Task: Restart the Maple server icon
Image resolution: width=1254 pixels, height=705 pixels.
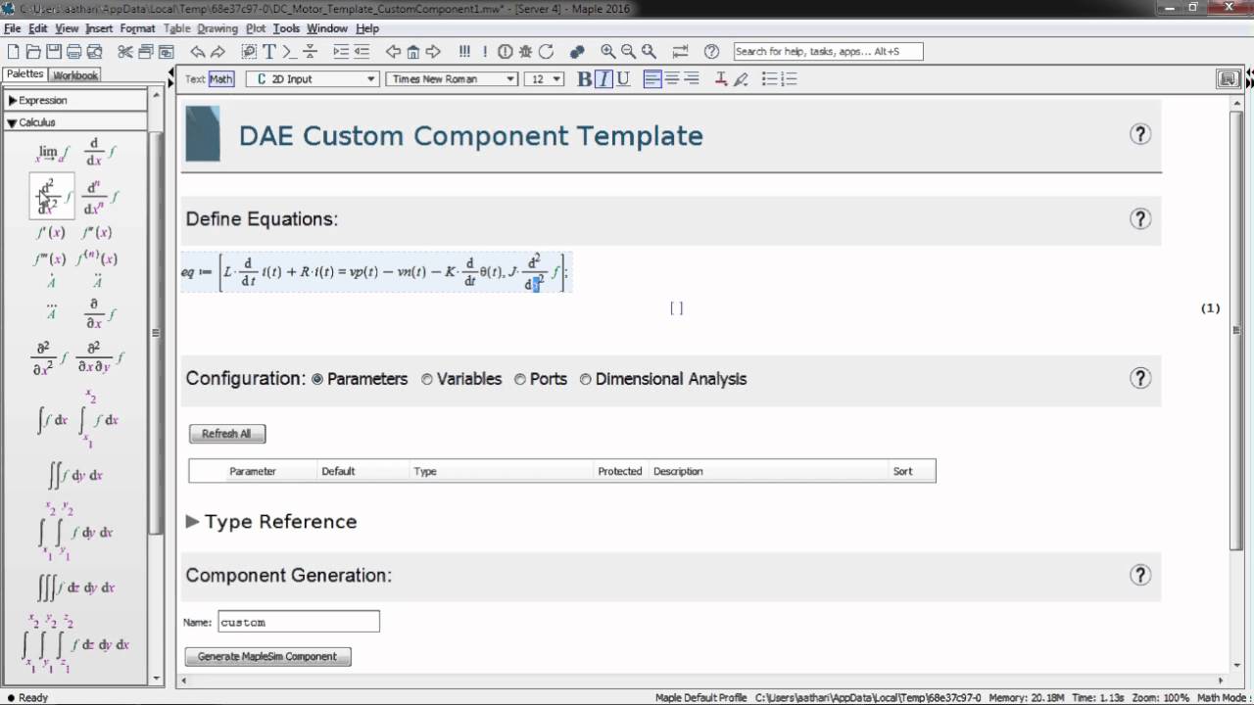Action: coord(547,52)
